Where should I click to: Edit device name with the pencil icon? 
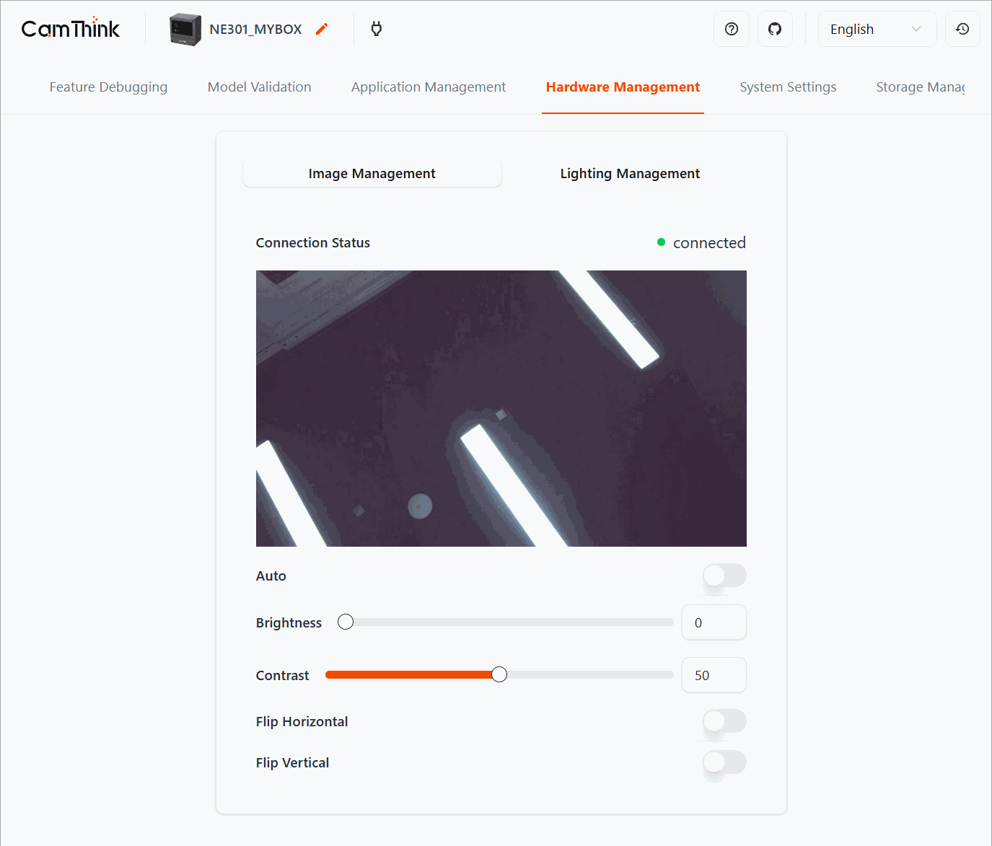(x=321, y=29)
